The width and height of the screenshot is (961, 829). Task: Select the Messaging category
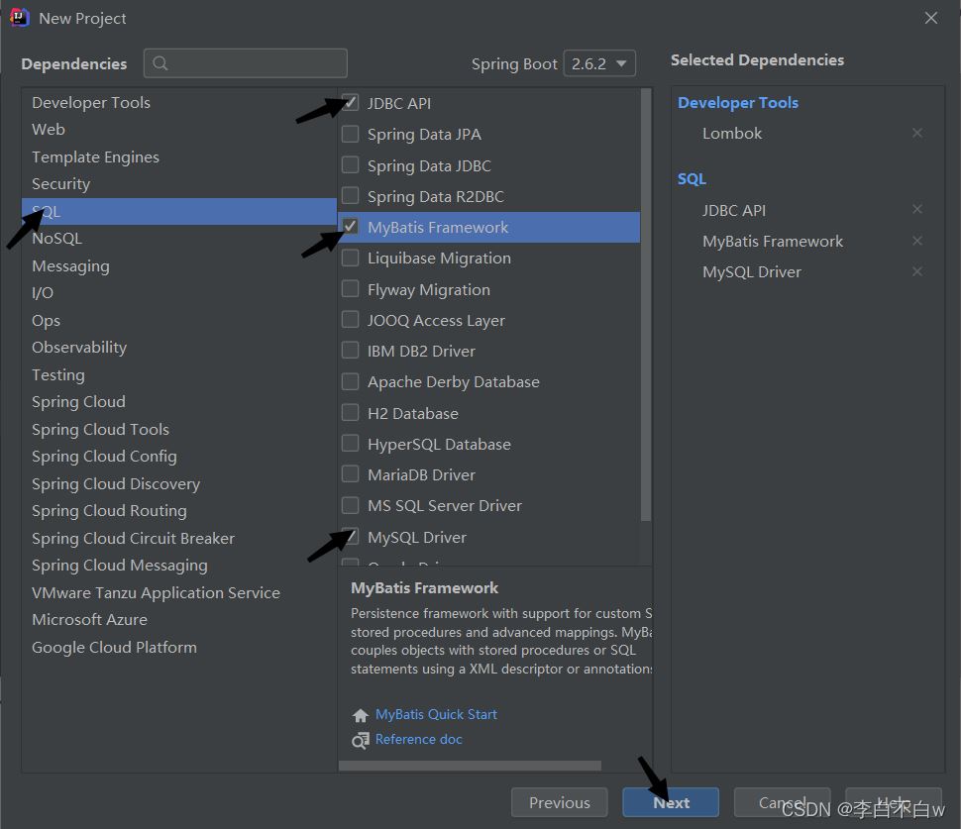pyautogui.click(x=179, y=265)
